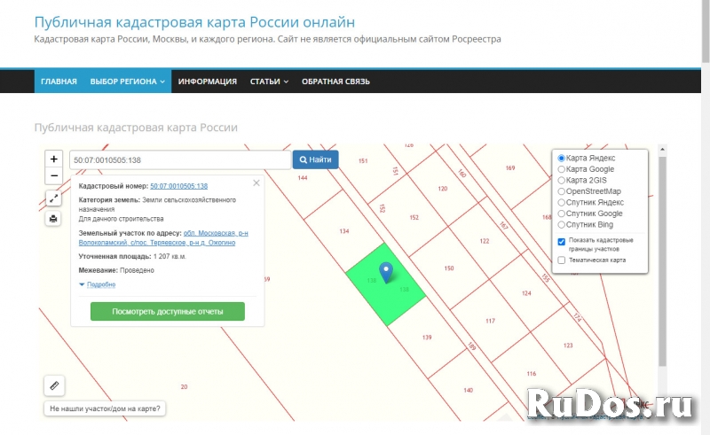This screenshot has width=710, height=435.
Task: Zoom in the map with plus button
Action: click(53, 159)
